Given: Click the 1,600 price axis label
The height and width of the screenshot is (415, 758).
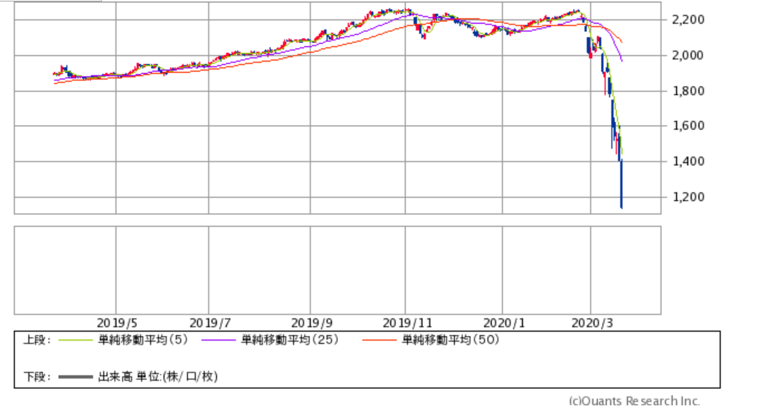Looking at the screenshot, I should click(x=688, y=126).
